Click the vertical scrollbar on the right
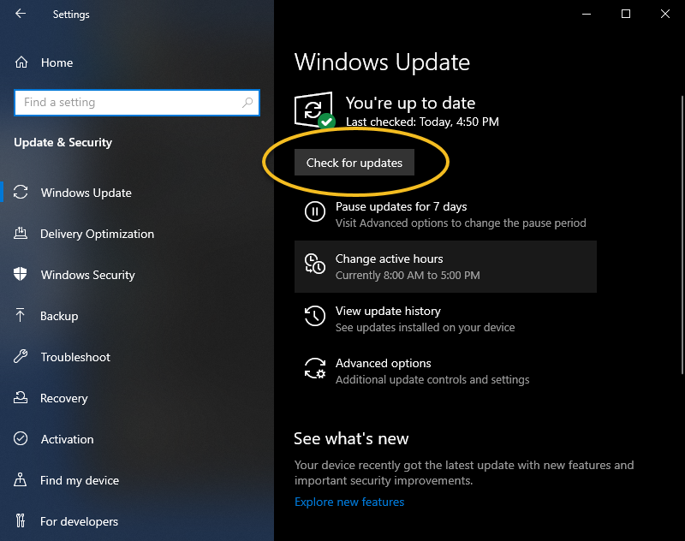685x541 pixels. click(682, 235)
